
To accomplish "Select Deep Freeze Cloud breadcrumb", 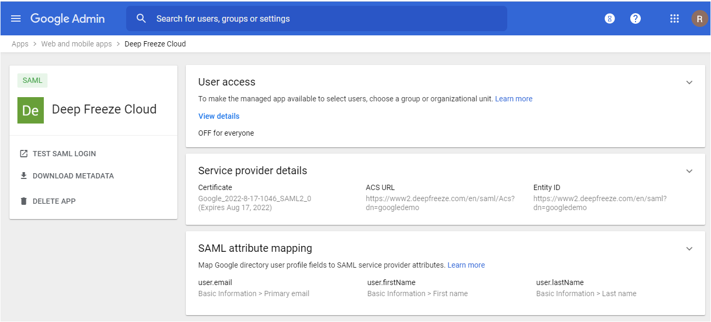I will (x=155, y=44).
